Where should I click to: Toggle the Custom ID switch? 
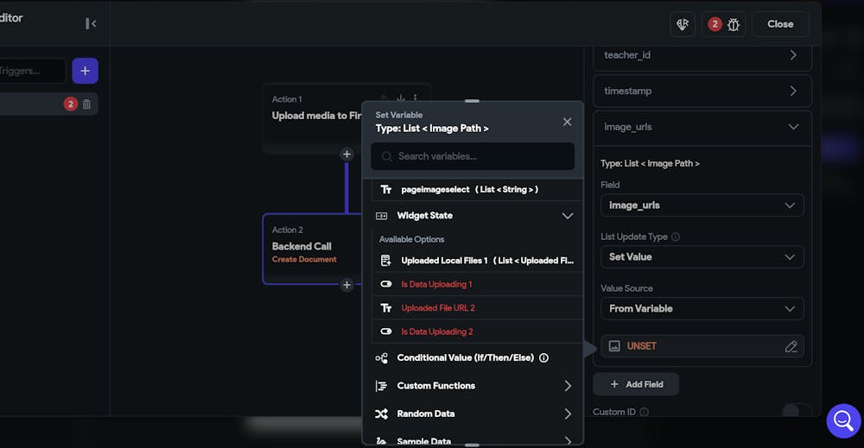(x=796, y=412)
